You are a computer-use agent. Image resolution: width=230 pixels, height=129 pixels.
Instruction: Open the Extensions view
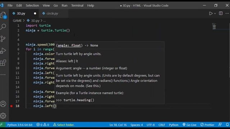[3, 63]
